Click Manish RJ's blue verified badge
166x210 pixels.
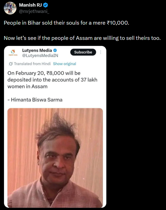point(46,5)
